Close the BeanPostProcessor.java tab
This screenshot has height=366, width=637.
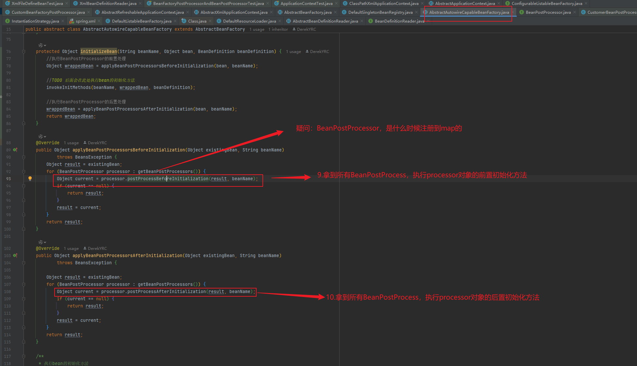[x=575, y=12]
